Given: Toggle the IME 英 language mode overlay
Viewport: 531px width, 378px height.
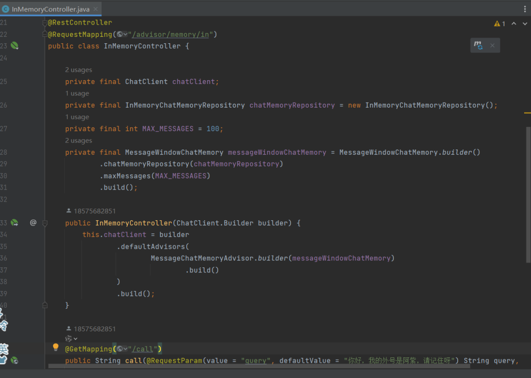Looking at the screenshot, I should pos(4,349).
